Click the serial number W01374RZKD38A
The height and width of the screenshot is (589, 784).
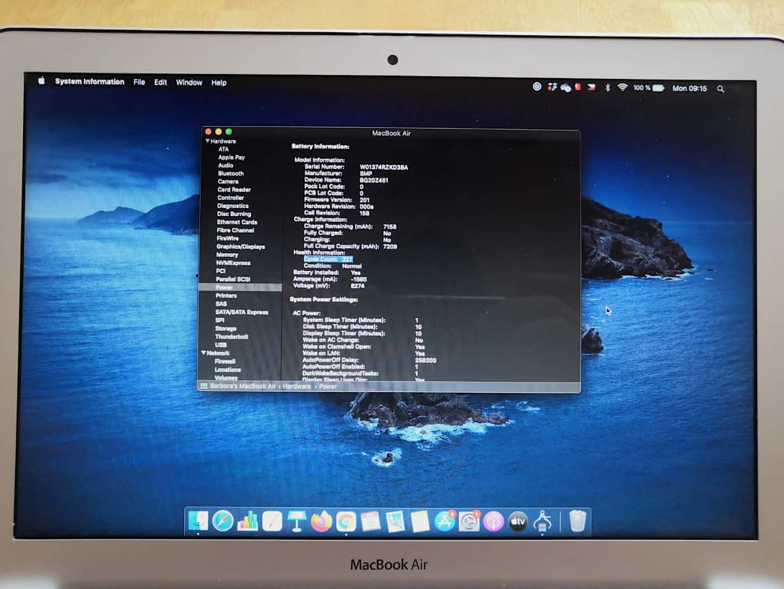384,167
